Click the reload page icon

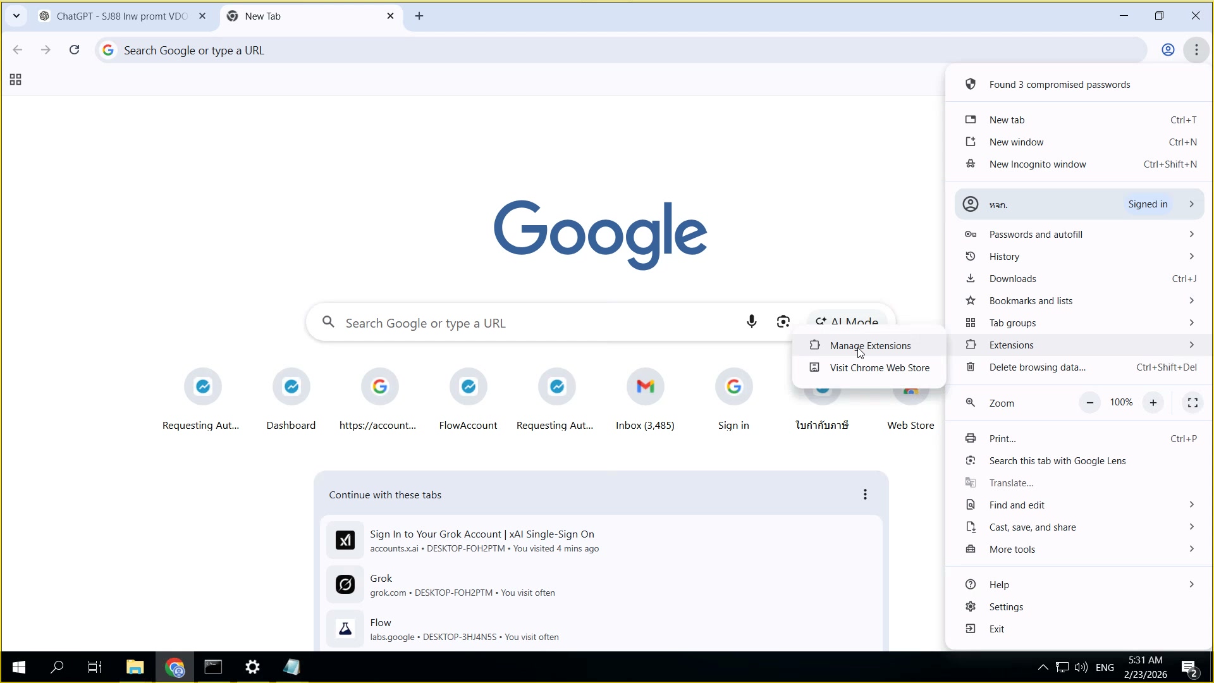[74, 50]
